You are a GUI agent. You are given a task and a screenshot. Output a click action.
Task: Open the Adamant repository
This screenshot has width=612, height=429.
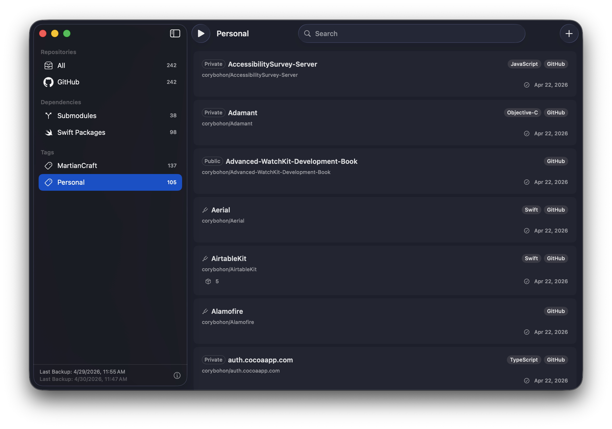coord(385,123)
